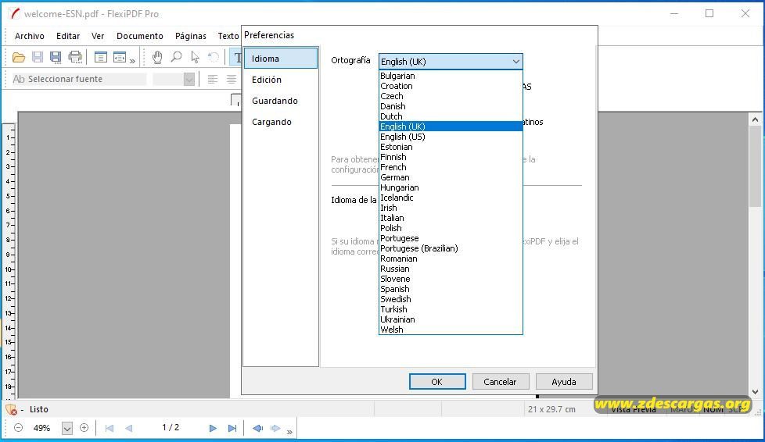Viewport: 765px width, 442px height.
Task: Pick the highlighted English (UK) entry
Action: point(451,127)
